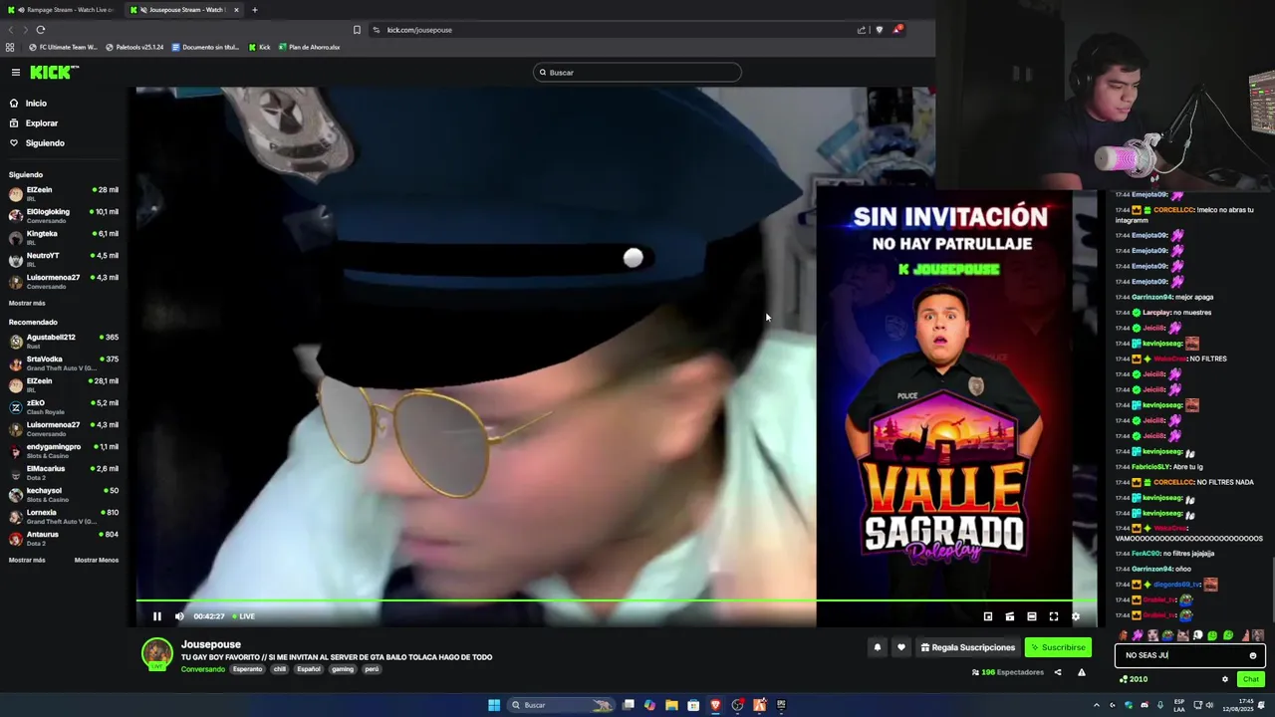Open a new browser tab

pos(255,10)
